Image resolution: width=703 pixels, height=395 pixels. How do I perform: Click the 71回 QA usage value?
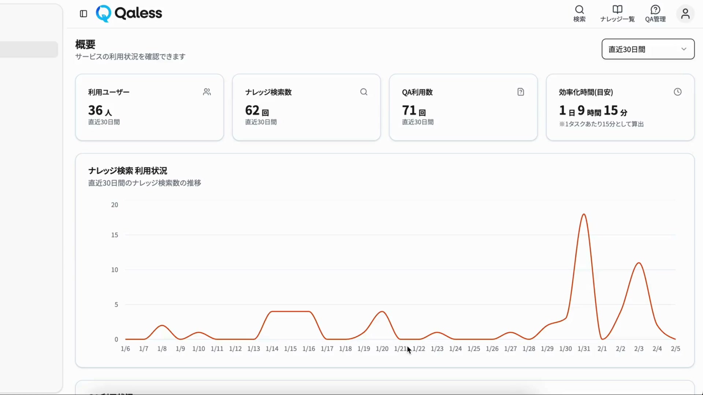413,110
